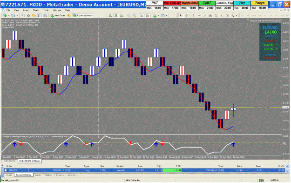Viewport: 291px width, 183px height.
Task: Toggle the Terminal panel icon
Action: click(40, 15)
